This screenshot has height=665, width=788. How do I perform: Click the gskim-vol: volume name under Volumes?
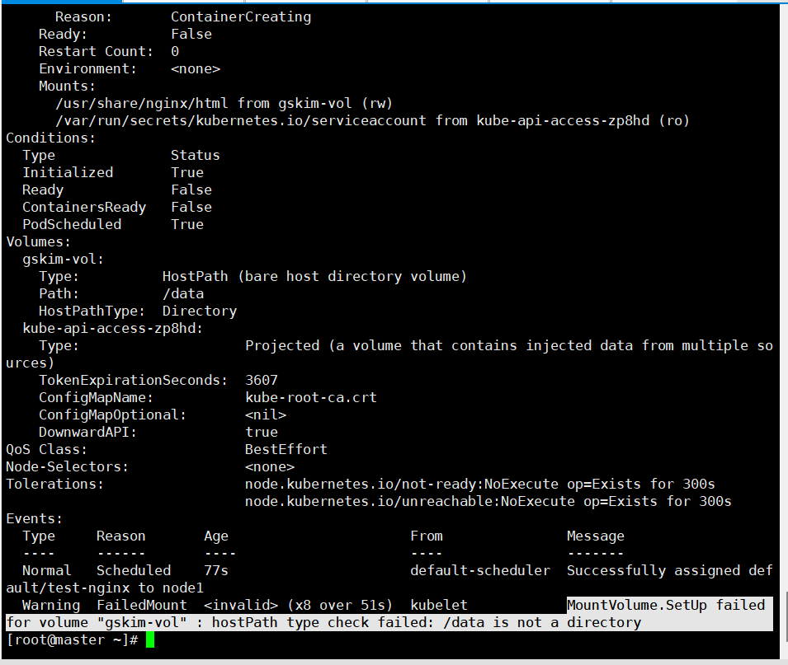click(63, 260)
